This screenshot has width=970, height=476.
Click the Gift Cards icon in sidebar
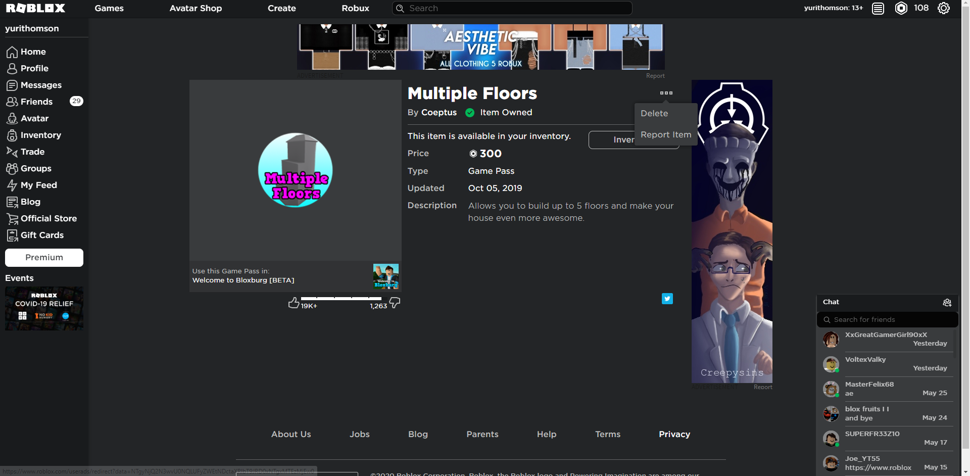point(12,235)
